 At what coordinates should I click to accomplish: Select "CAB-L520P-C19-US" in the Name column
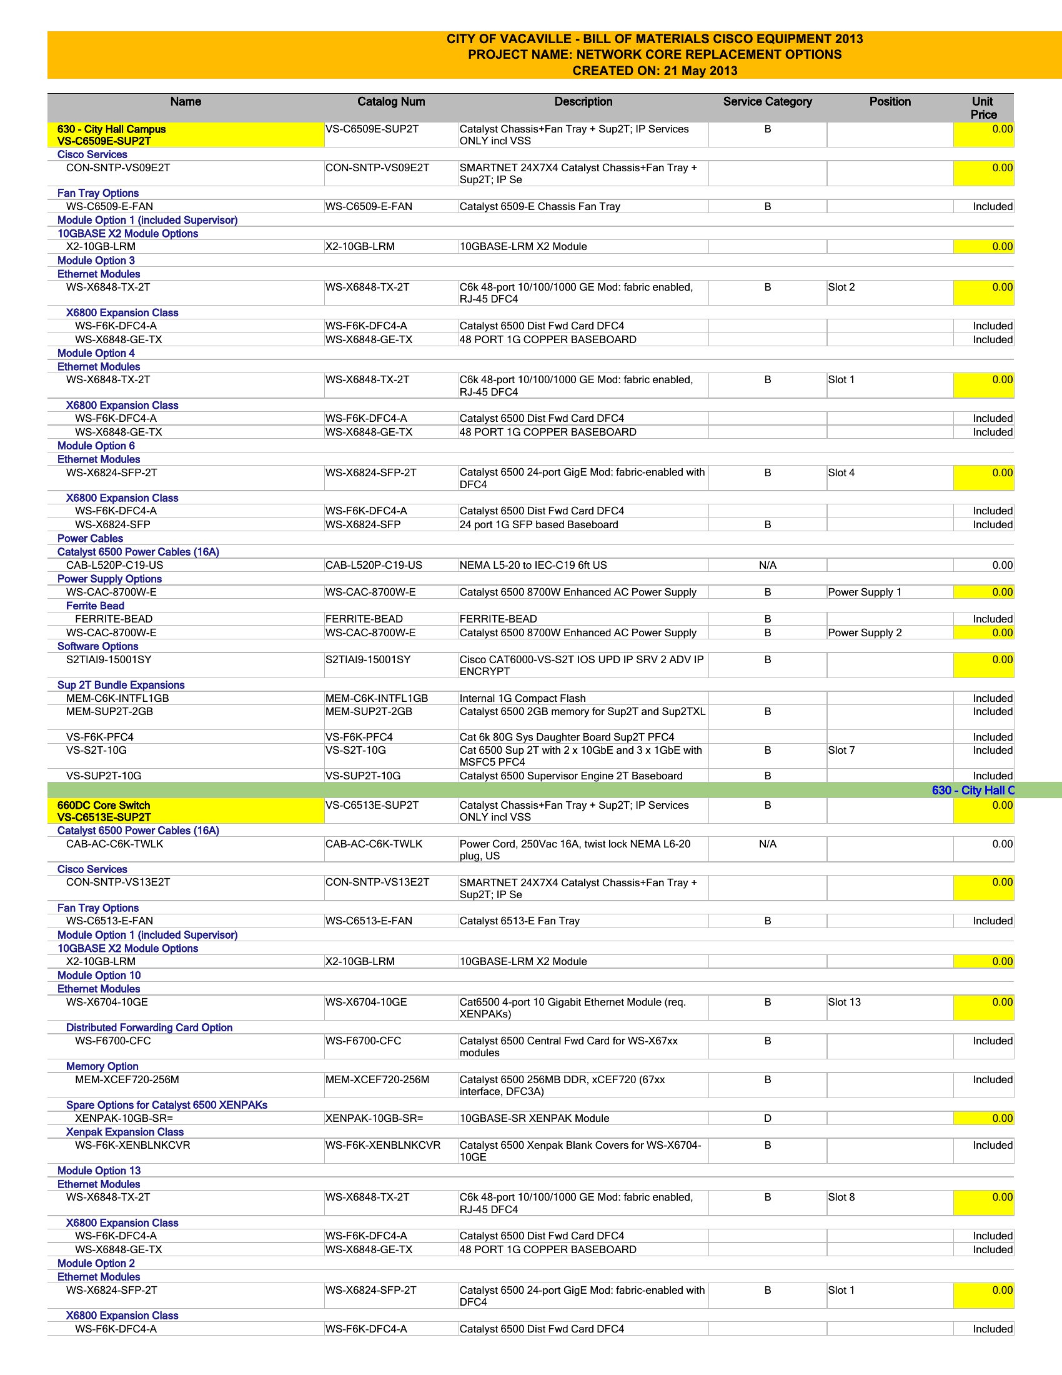tap(114, 566)
